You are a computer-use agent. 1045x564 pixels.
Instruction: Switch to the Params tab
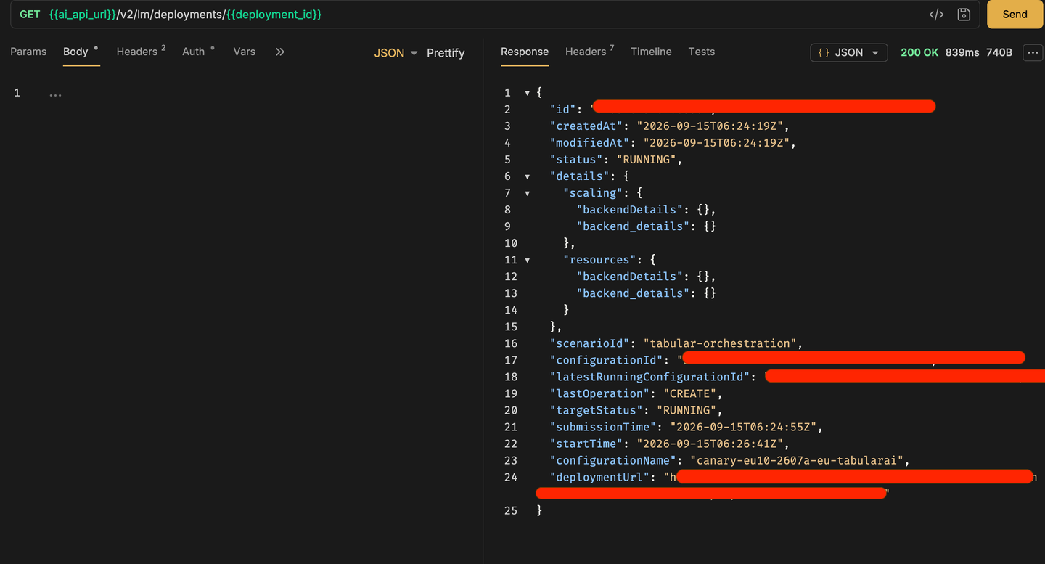[28, 52]
